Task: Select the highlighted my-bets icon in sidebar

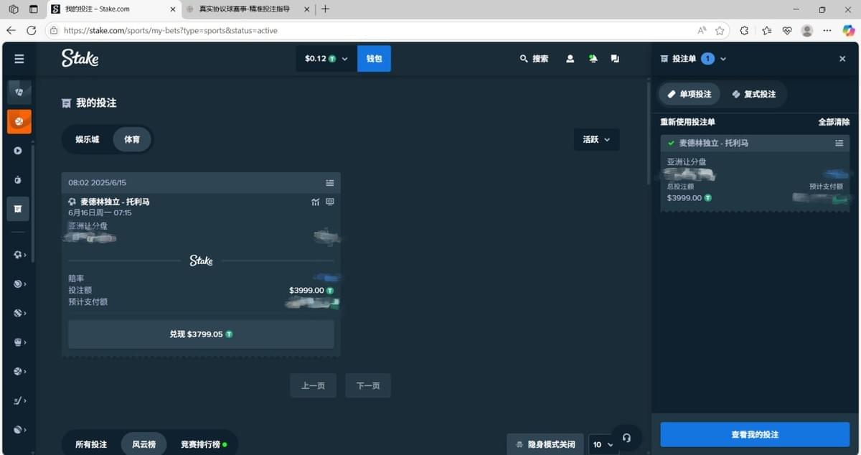Action: [x=18, y=209]
